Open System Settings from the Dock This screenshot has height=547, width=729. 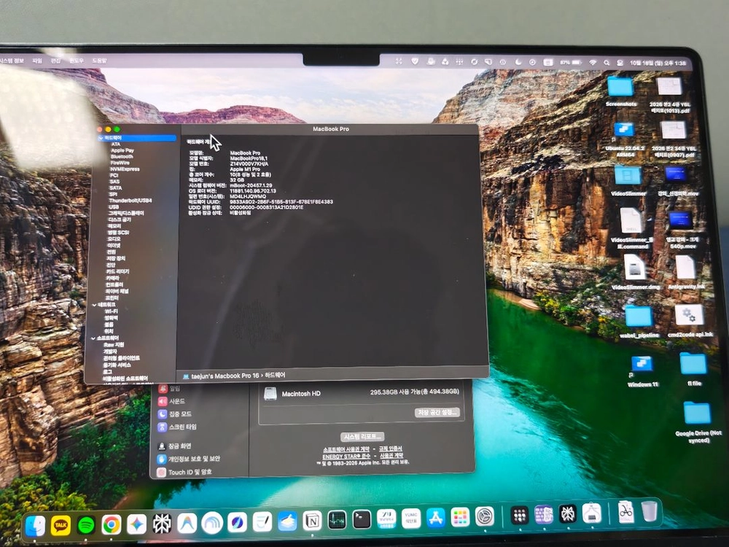(485, 517)
